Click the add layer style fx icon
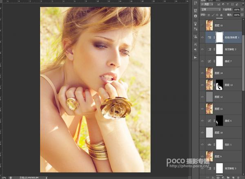Screen dimensions: 245x179 pyautogui.click(x=213, y=178)
